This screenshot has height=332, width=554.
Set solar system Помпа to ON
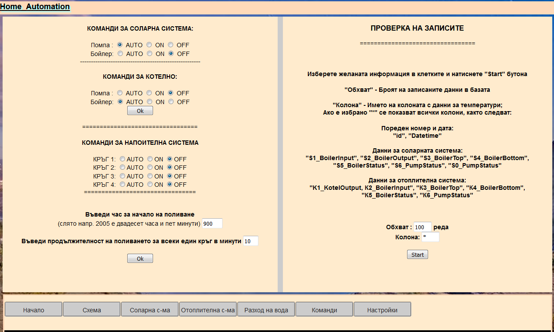tap(149, 45)
